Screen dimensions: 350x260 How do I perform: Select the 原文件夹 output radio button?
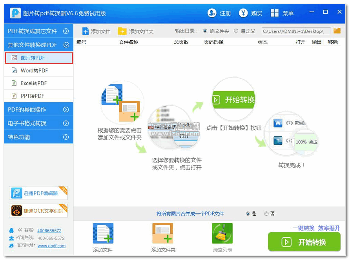click(x=205, y=31)
